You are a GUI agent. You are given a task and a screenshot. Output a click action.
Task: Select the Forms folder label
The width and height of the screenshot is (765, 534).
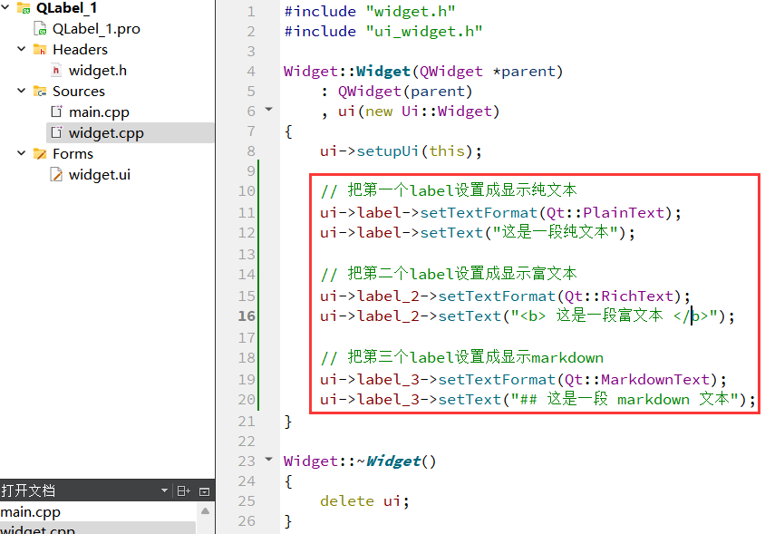click(73, 154)
